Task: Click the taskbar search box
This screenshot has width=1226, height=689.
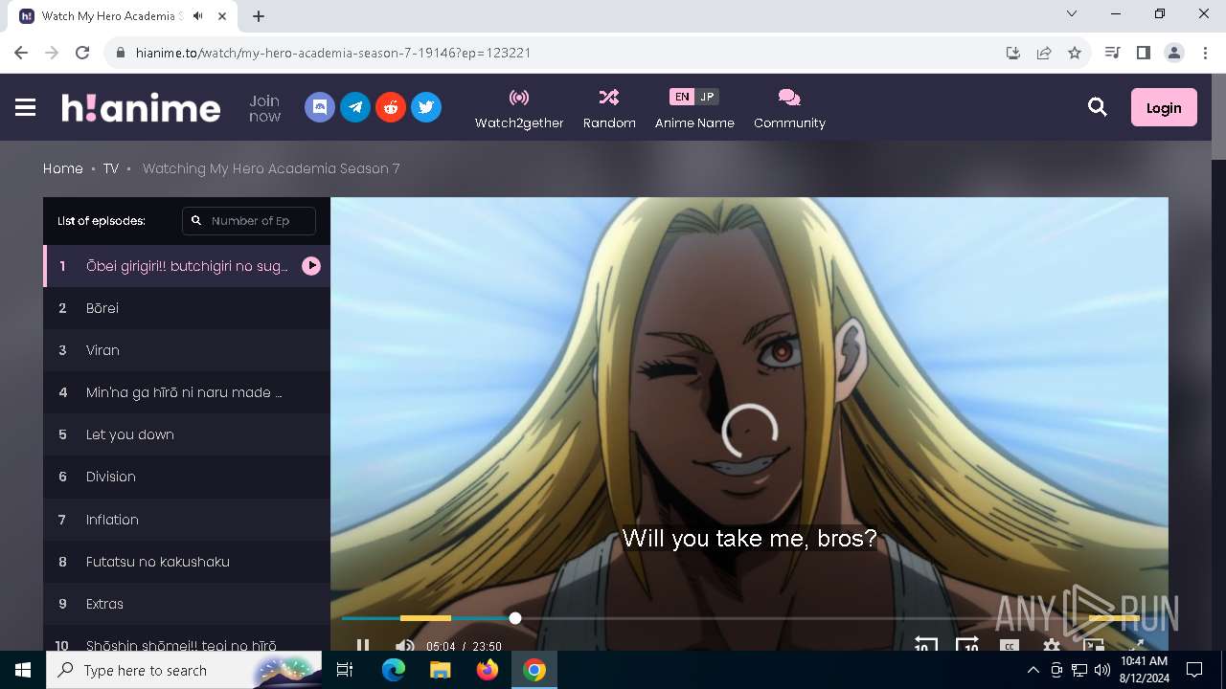Action: [x=183, y=670]
